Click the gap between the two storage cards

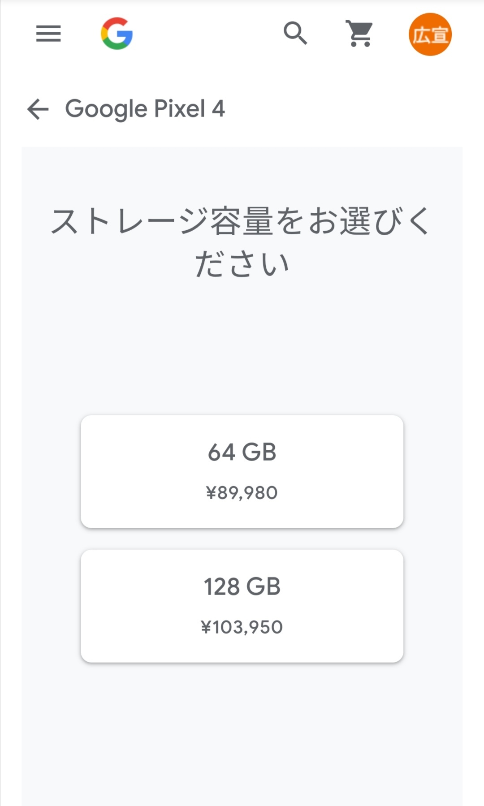coord(242,539)
